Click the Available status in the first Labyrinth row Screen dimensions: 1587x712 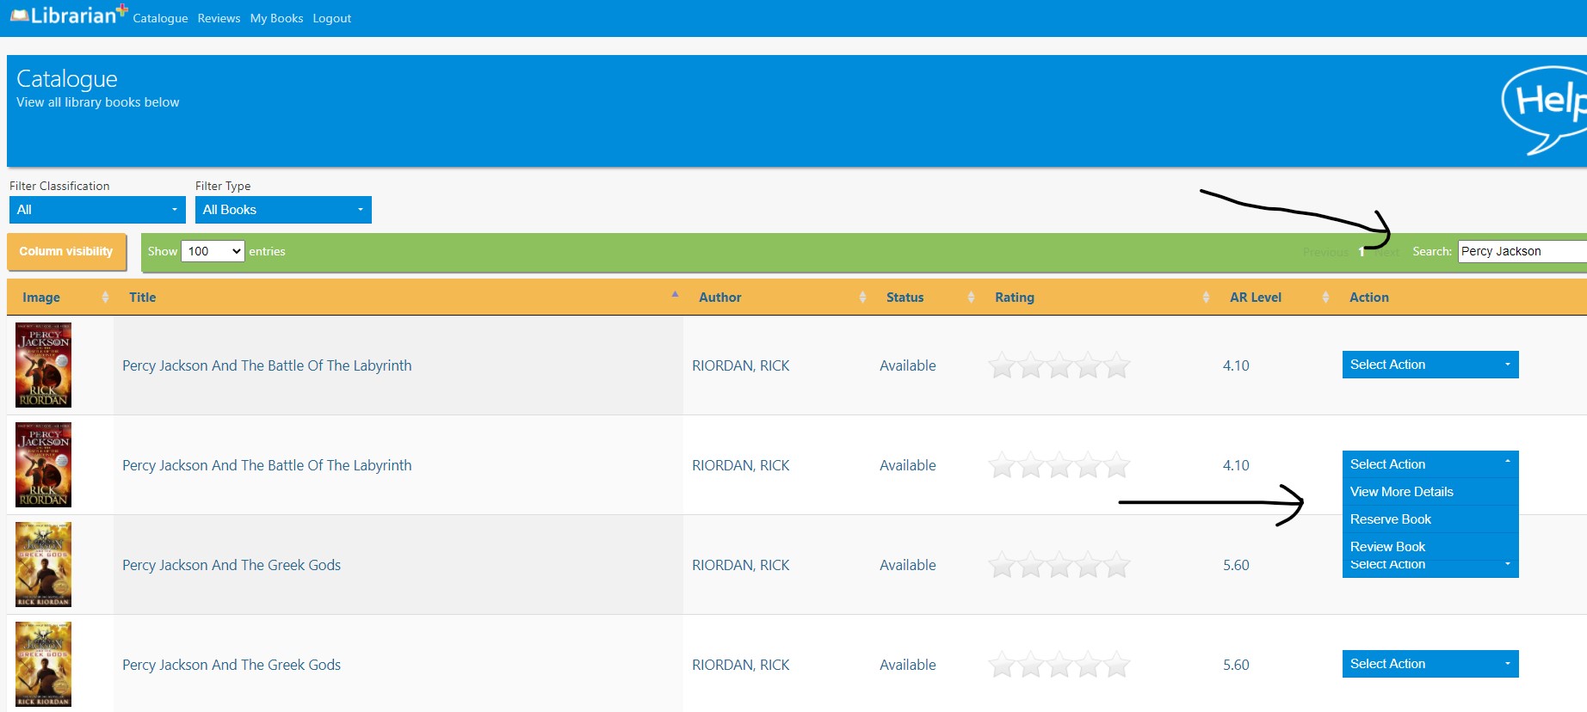(907, 365)
